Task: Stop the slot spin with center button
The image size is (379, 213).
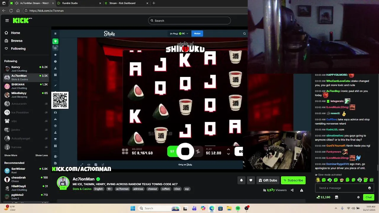Action: tap(185, 151)
